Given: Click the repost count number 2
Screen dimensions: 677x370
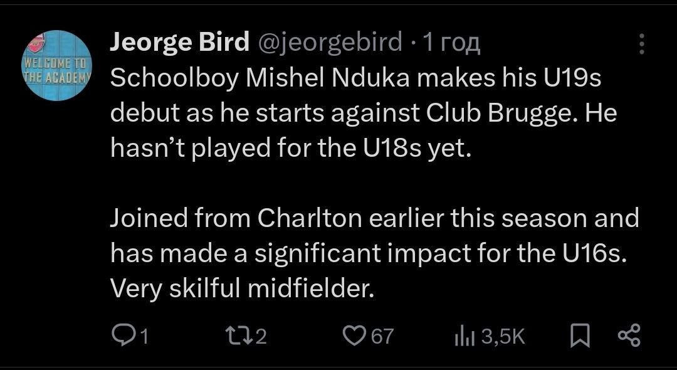Looking at the screenshot, I should pos(261,337).
